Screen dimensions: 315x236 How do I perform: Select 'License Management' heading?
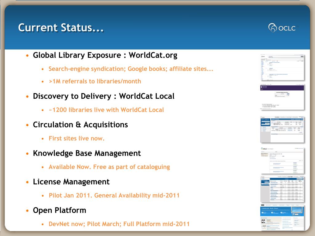tap(71, 182)
